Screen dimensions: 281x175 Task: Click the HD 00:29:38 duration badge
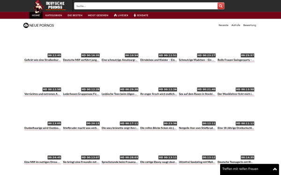(129, 89)
